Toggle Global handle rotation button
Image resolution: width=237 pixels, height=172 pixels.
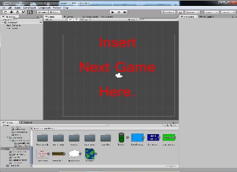tap(54, 12)
